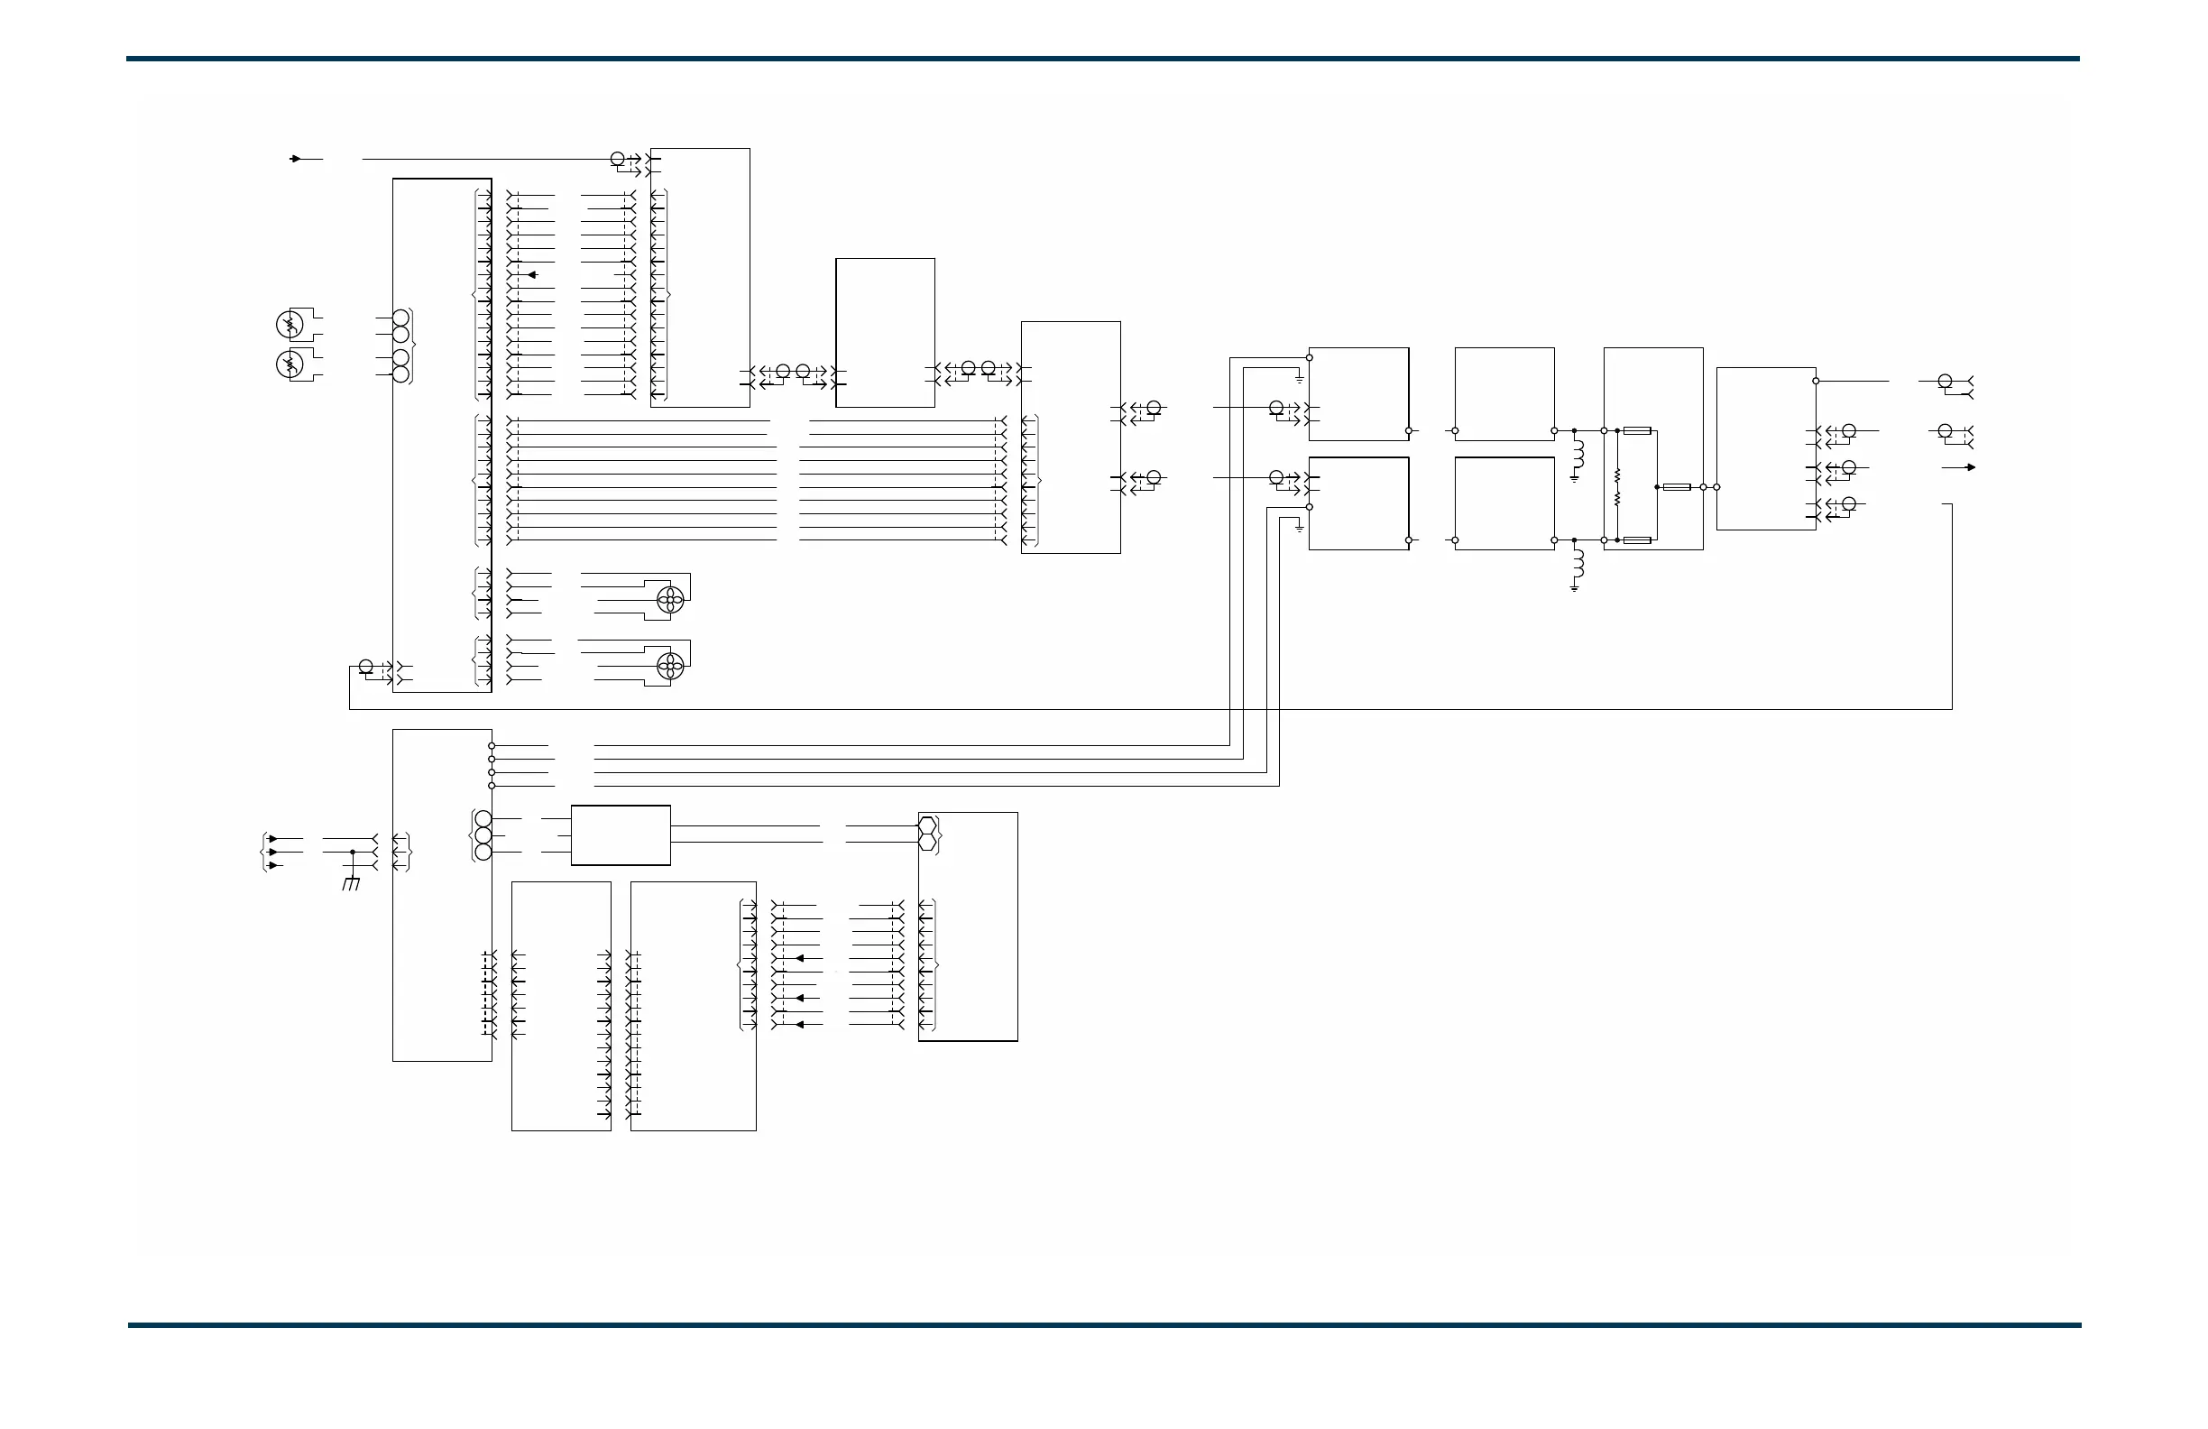This screenshot has width=2208, height=1429.
Task: Select the four stacked circular terminals beside the thermistors
Action: point(400,346)
